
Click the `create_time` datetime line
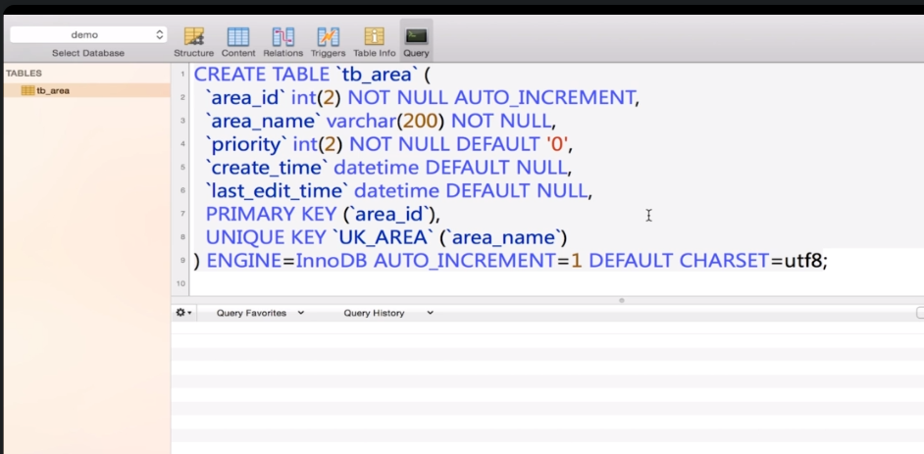tap(388, 168)
